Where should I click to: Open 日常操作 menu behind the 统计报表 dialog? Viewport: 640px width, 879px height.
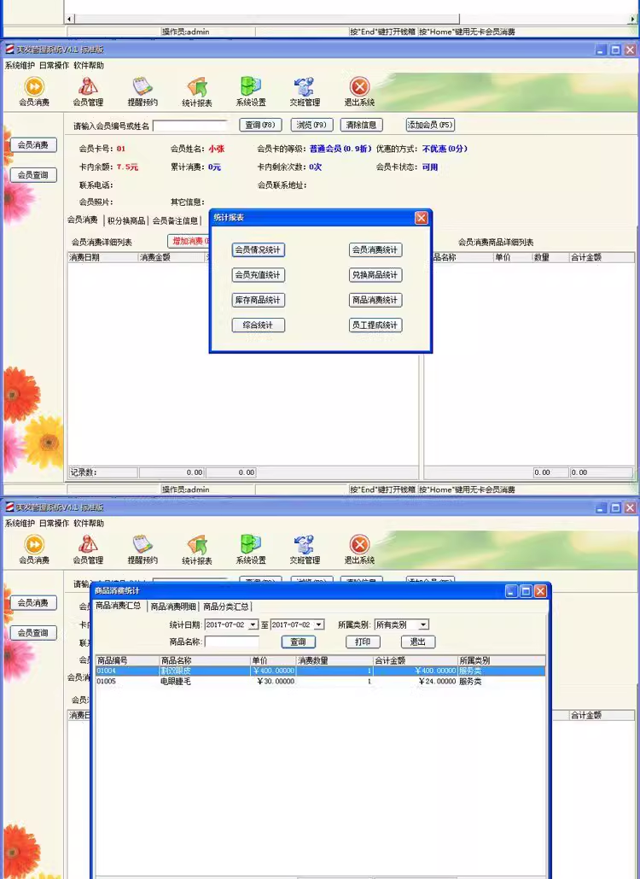[55, 66]
